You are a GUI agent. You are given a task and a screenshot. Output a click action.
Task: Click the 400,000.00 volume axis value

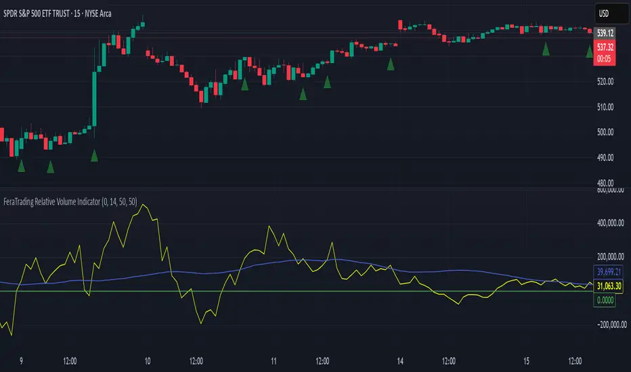pos(611,223)
